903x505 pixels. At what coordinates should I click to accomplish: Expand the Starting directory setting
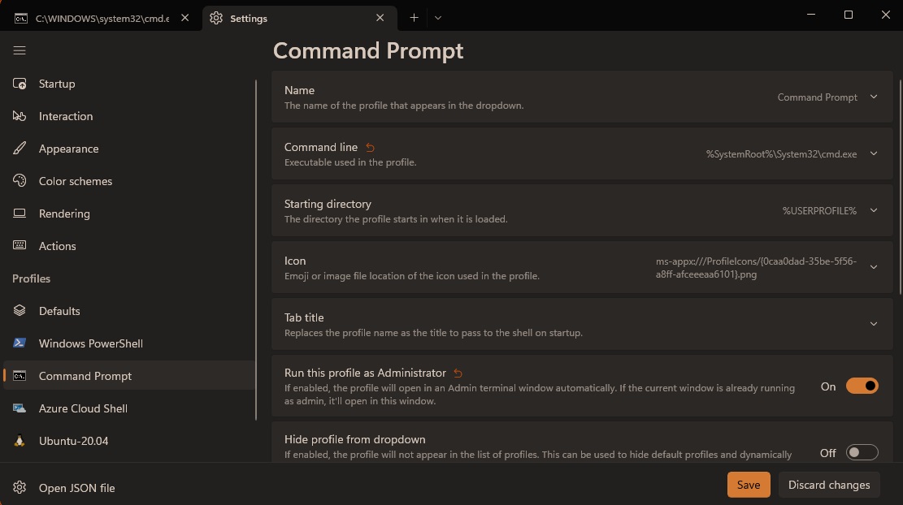(874, 210)
